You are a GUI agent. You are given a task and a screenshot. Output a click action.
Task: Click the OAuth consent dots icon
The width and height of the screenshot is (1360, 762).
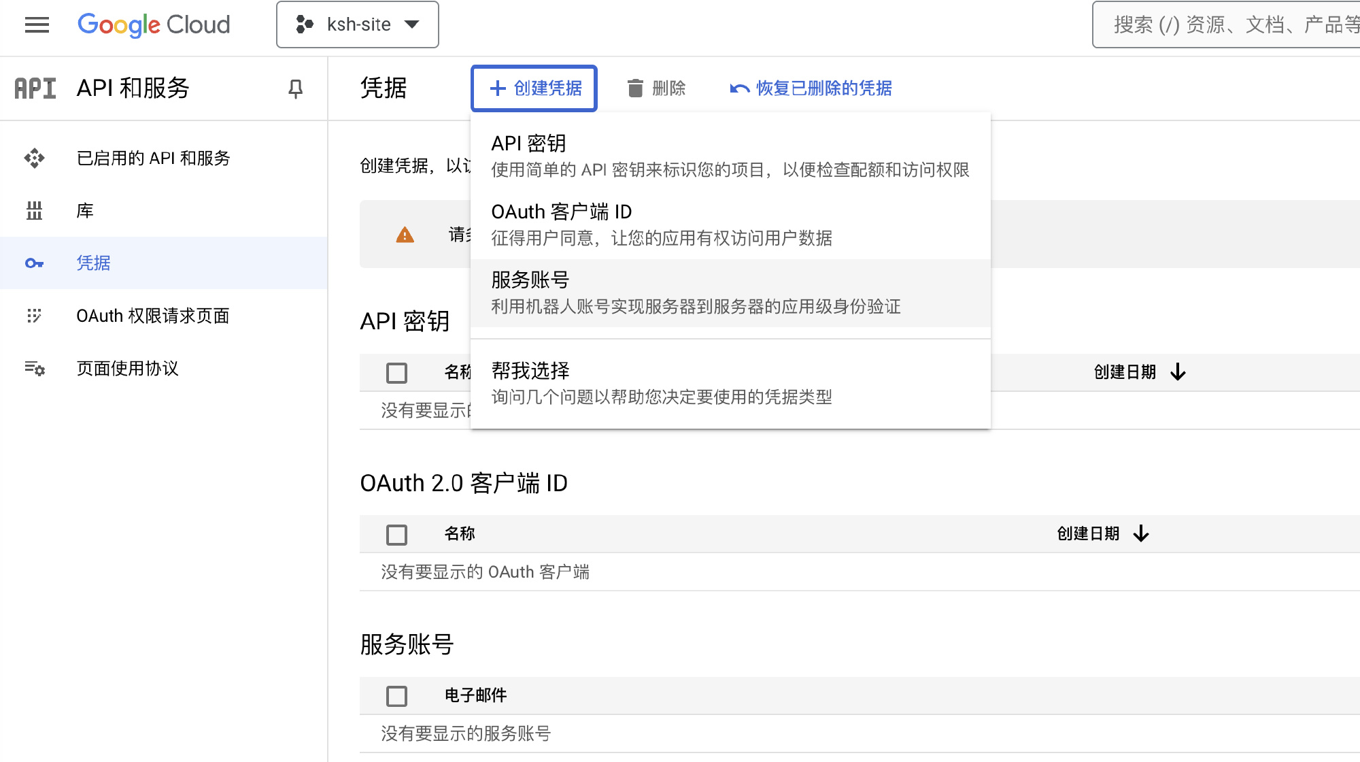pyautogui.click(x=34, y=316)
